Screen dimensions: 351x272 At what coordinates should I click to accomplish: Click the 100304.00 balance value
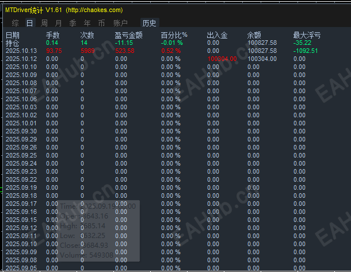coord(262,59)
